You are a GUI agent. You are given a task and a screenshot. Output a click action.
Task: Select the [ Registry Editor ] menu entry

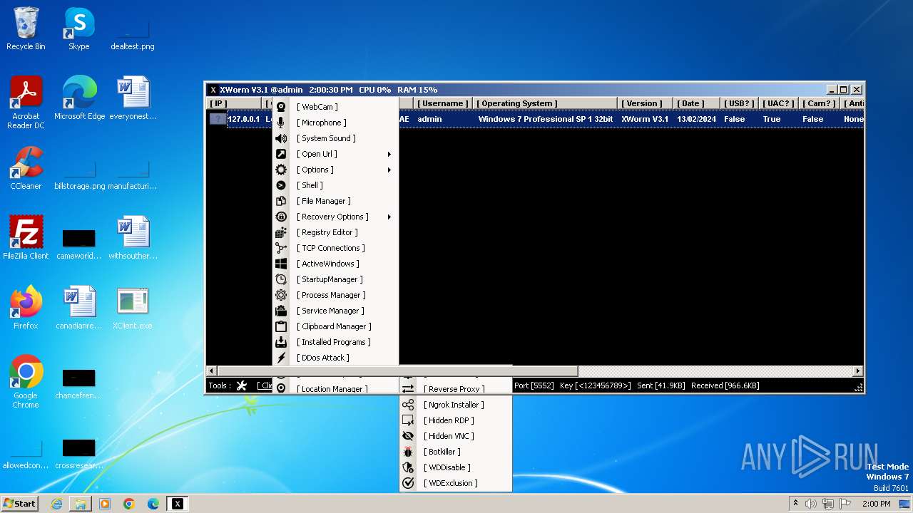(x=335, y=232)
